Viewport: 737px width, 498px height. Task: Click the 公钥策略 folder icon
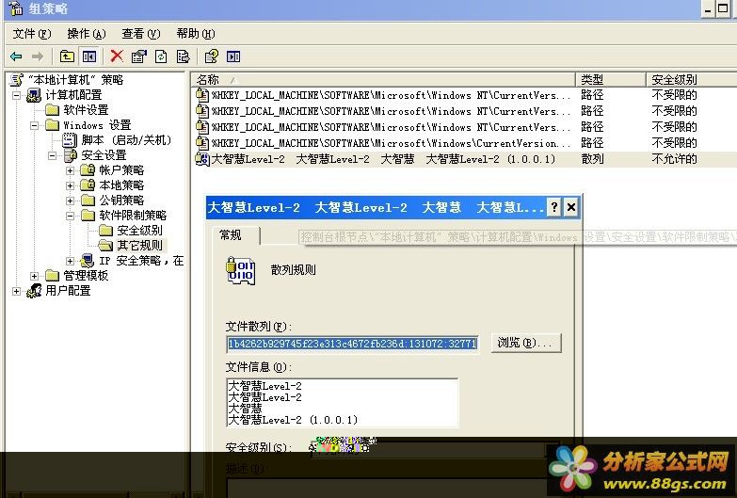point(88,201)
